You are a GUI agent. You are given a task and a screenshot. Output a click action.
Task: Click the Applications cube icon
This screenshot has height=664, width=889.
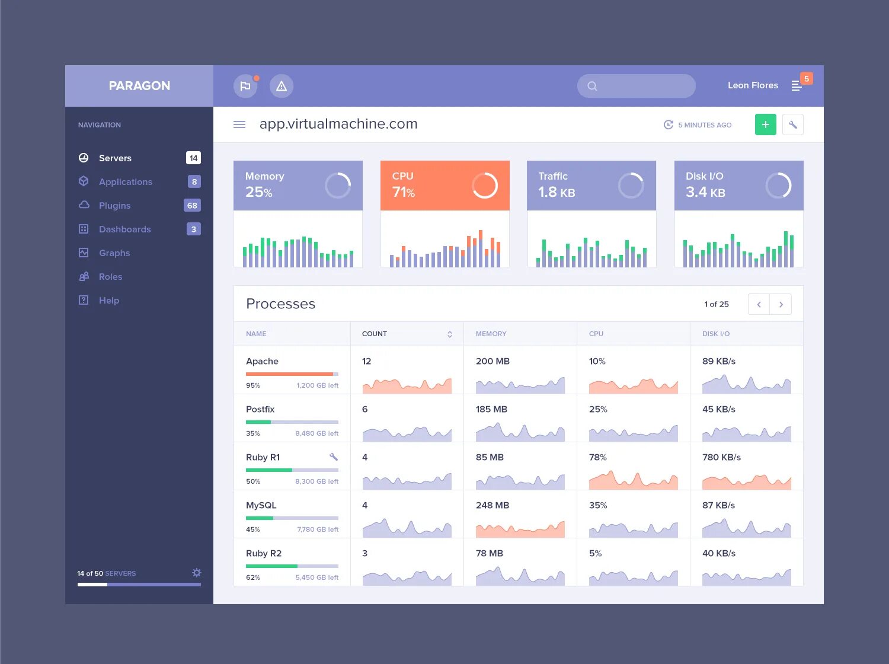pyautogui.click(x=84, y=181)
